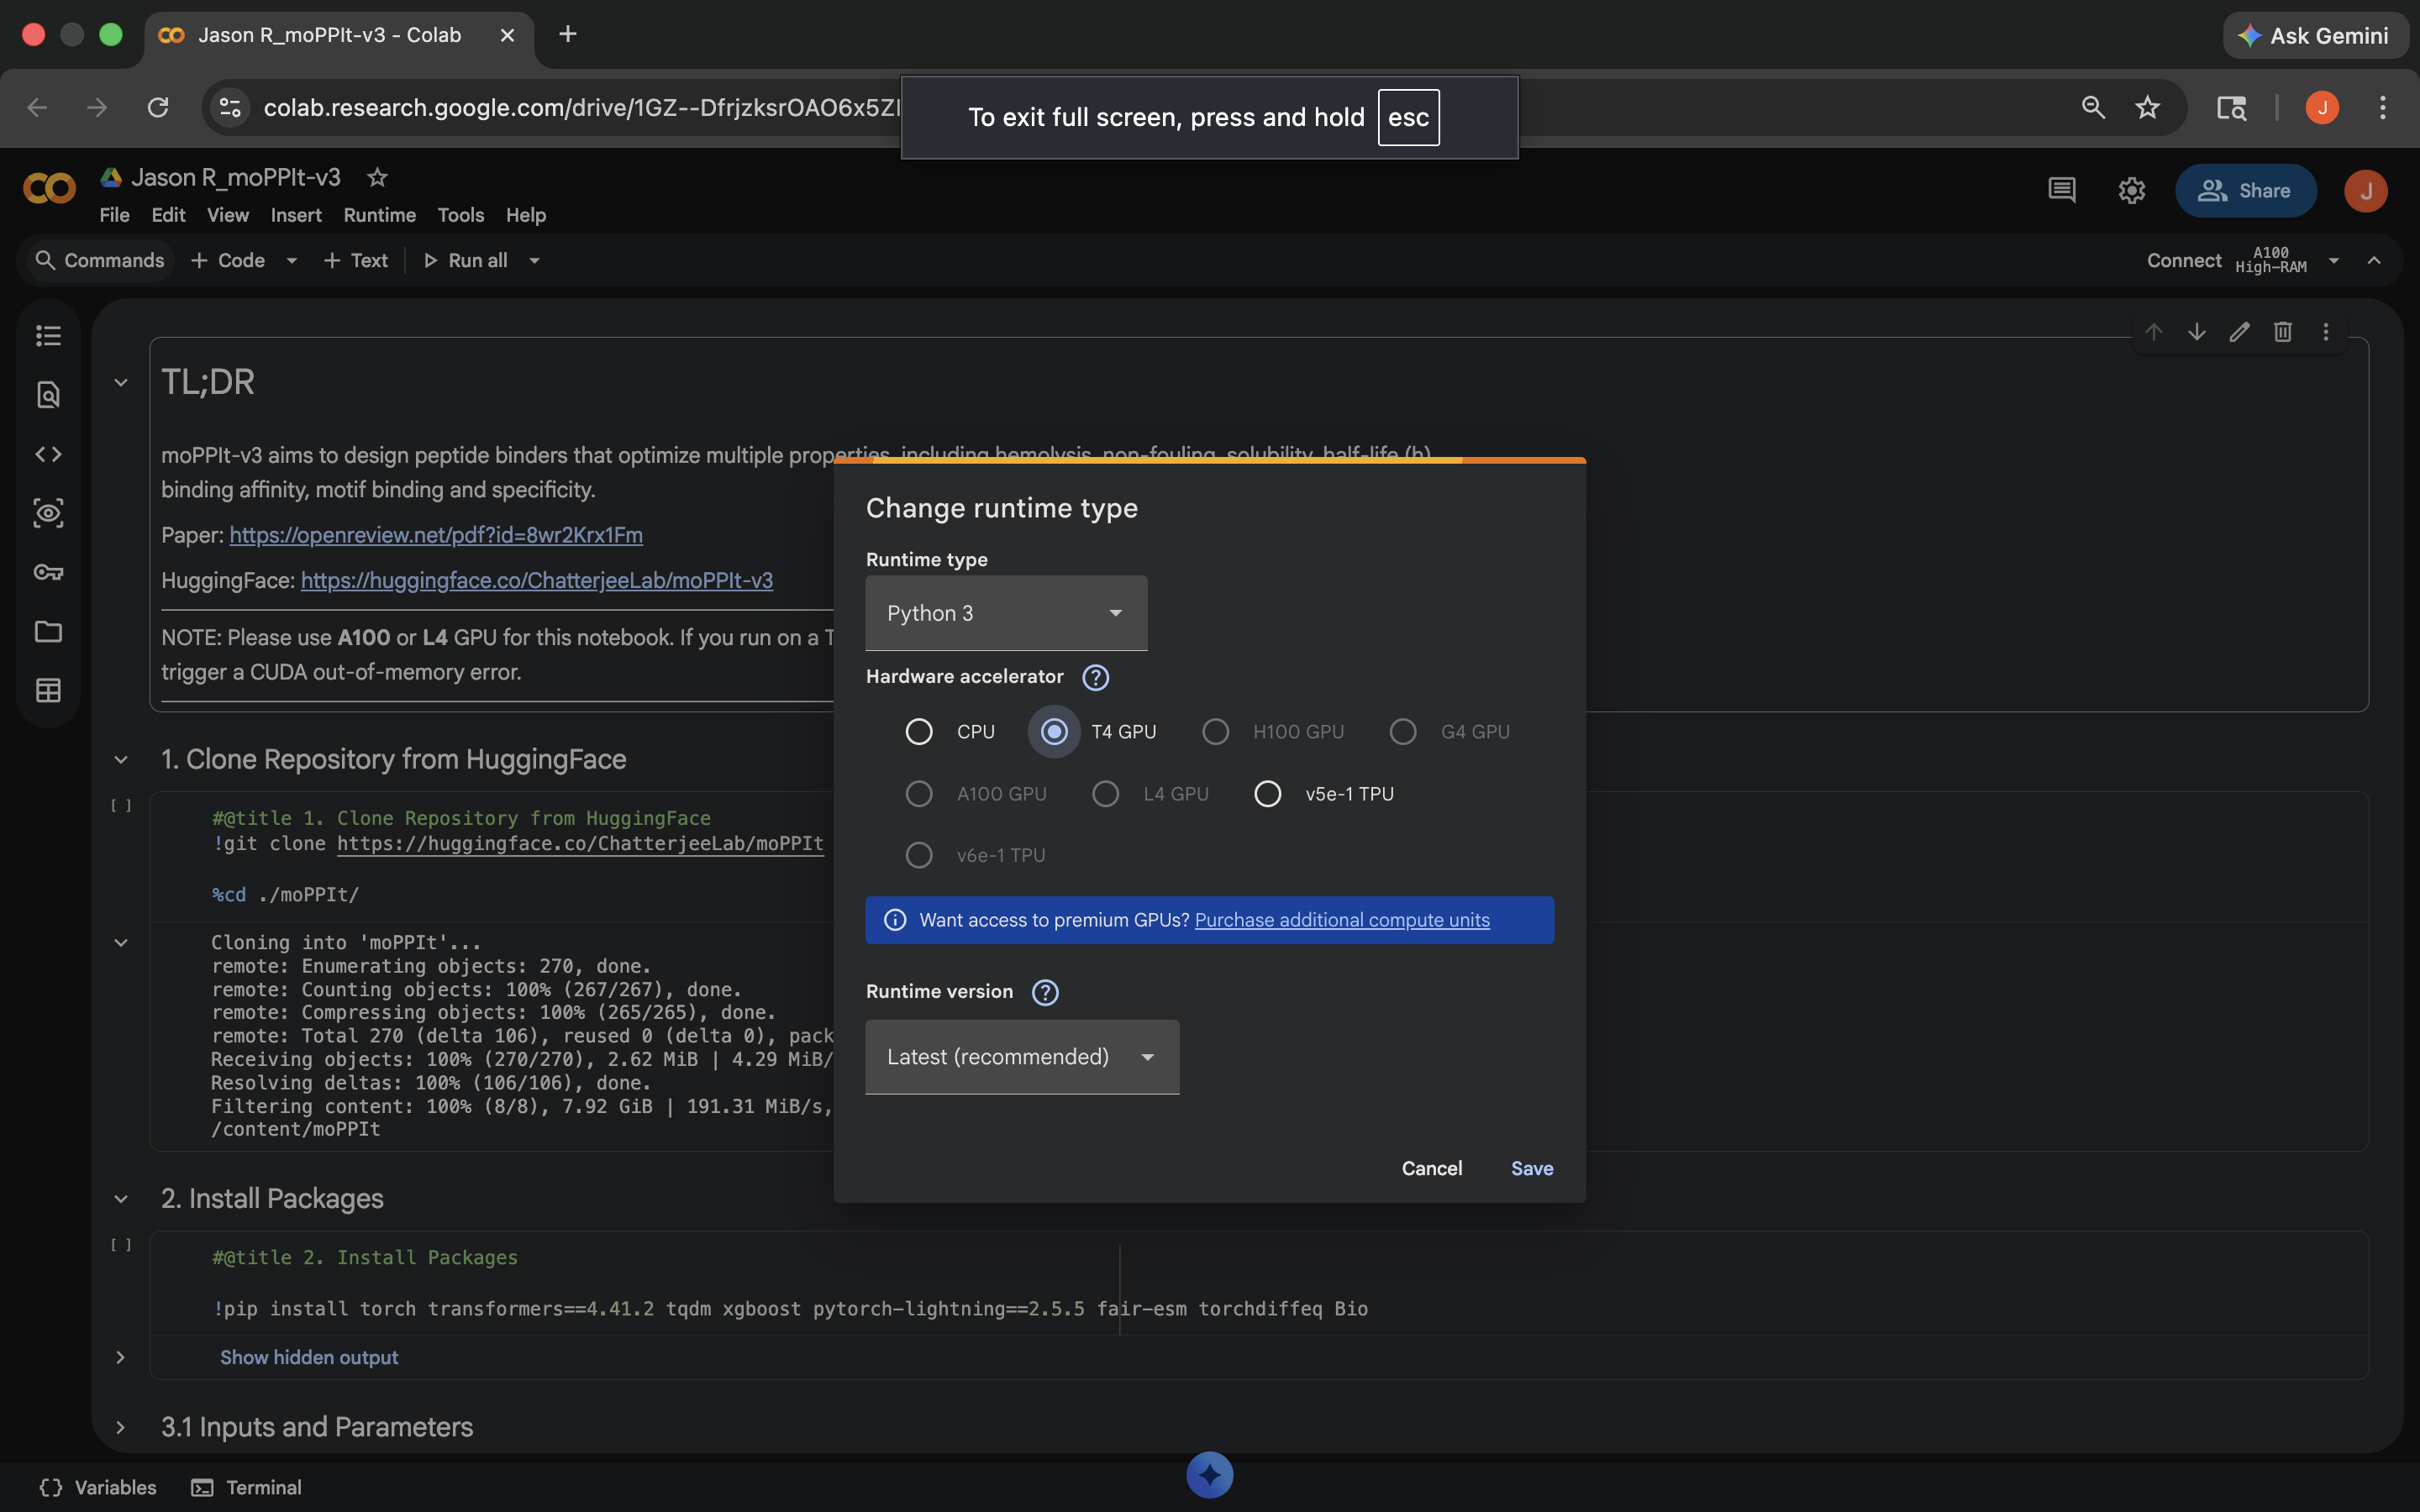Star the notebook next to its title
Image resolution: width=2420 pixels, height=1512 pixels.
click(x=377, y=177)
